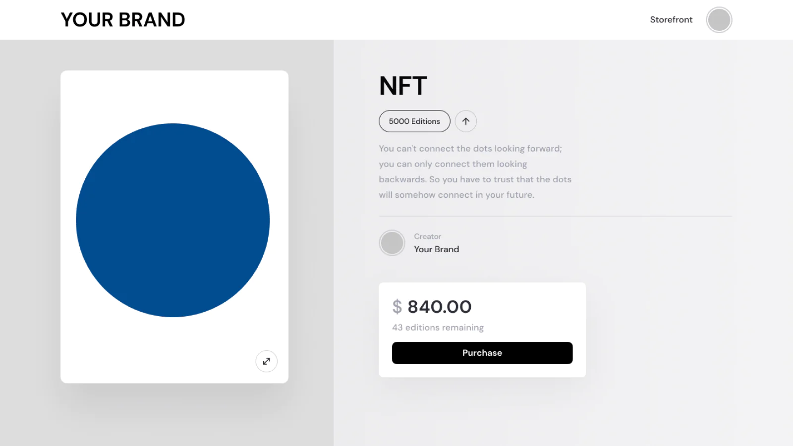Open the Your Brand creator name
The image size is (793, 446).
(436, 249)
